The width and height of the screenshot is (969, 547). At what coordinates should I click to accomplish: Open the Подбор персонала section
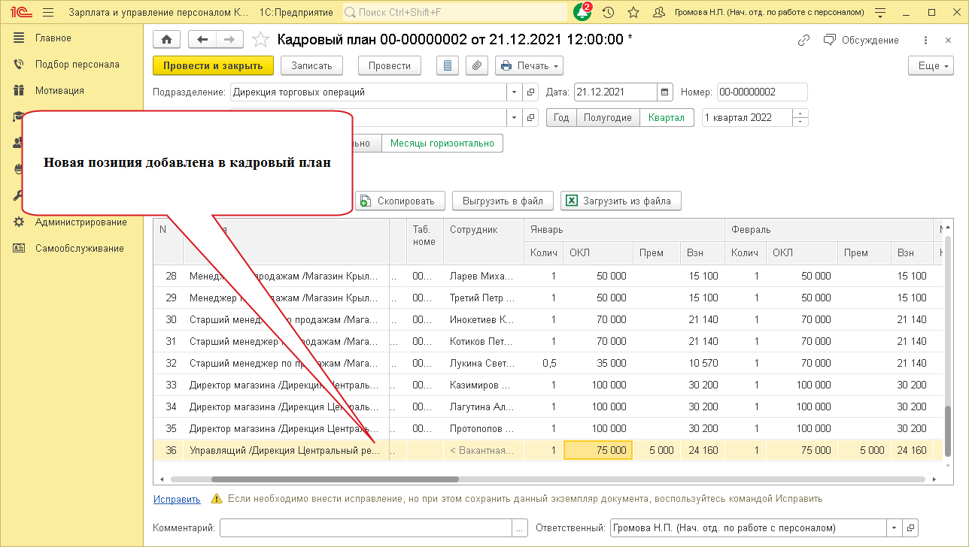(x=77, y=65)
